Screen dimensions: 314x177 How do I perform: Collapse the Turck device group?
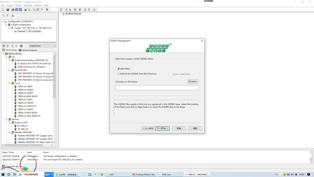click(x=9, y=83)
